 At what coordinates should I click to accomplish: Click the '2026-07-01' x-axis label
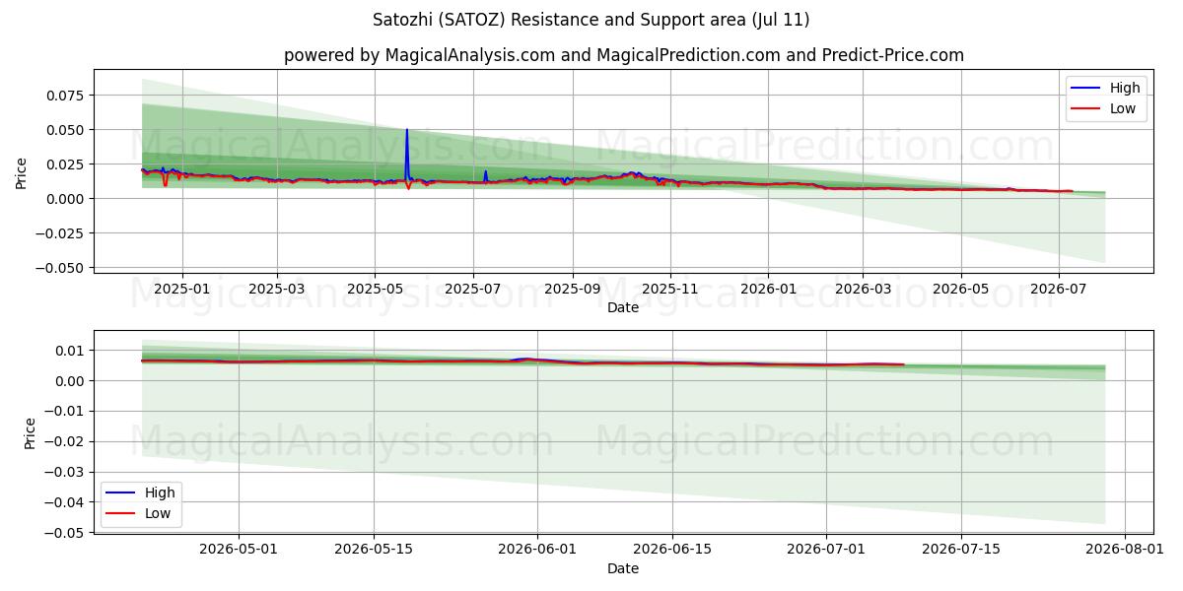pyautogui.click(x=826, y=552)
